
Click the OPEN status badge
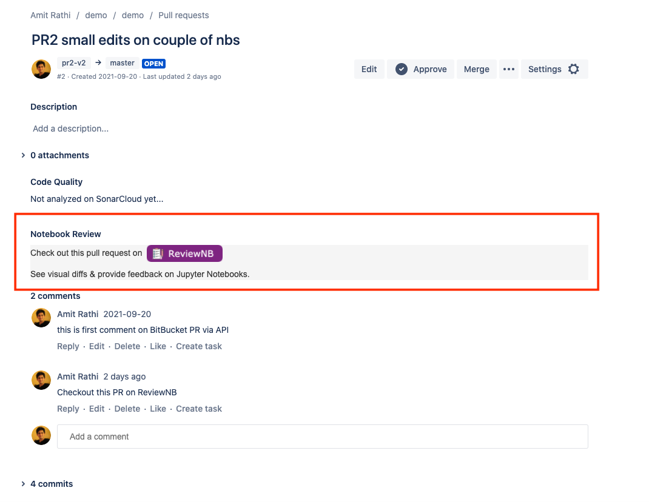(x=153, y=64)
